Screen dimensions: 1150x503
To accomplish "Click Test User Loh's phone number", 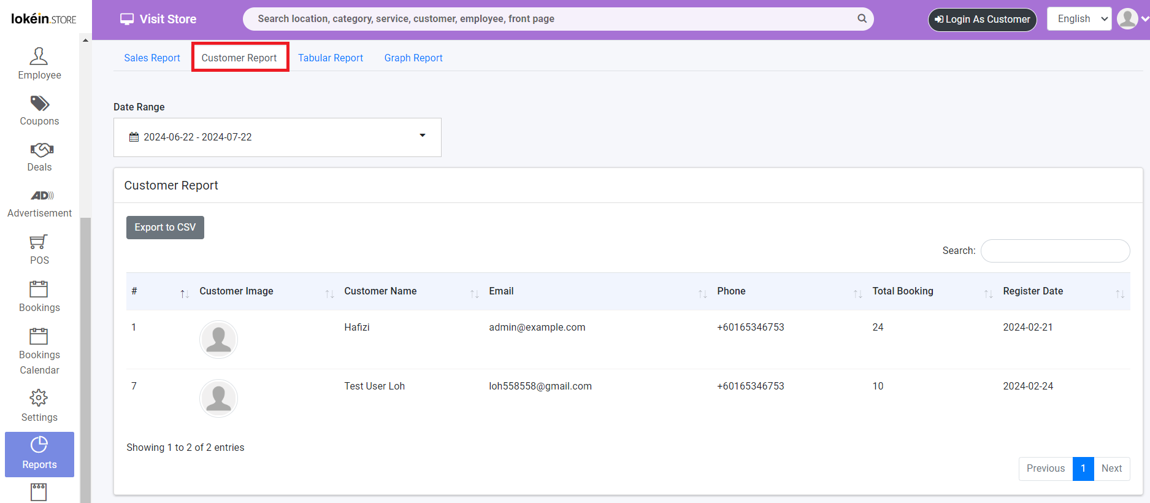I will 751,386.
